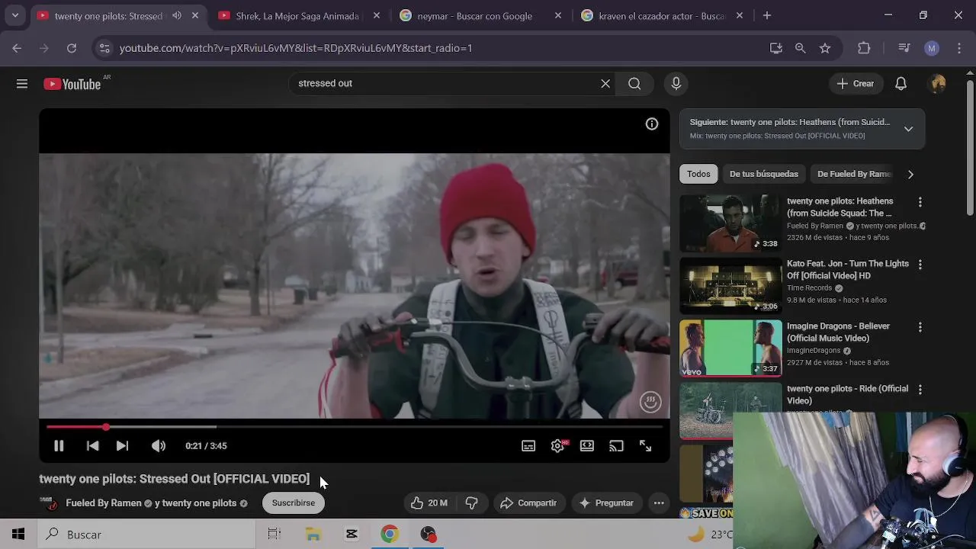Open the player settings gear
Screen dimensions: 976x549
point(558,446)
